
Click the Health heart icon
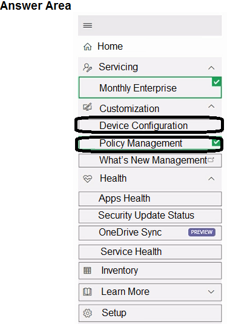tap(87, 179)
